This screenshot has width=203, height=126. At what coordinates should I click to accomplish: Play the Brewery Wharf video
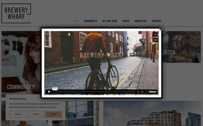coord(49,92)
